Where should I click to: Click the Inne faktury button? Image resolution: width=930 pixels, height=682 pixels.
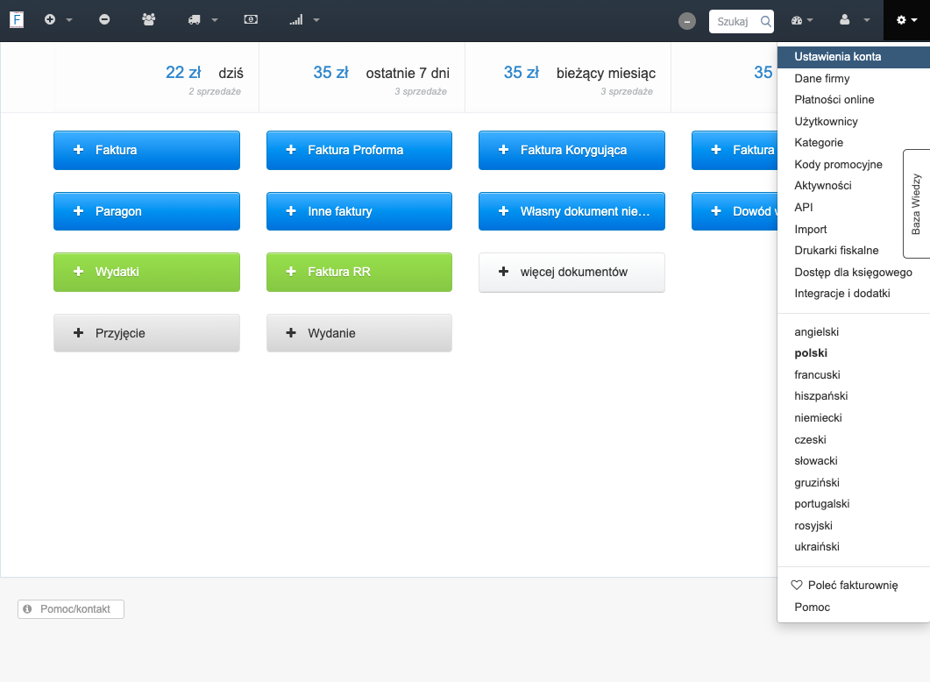click(x=359, y=211)
